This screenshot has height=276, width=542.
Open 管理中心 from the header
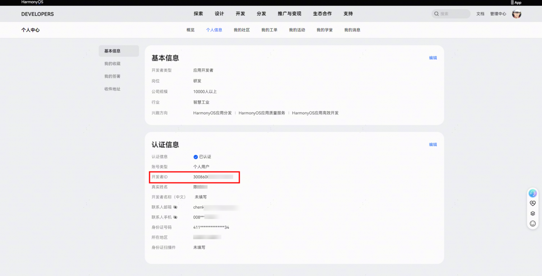click(498, 14)
